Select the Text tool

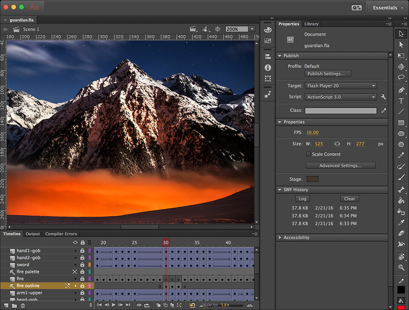(401, 100)
